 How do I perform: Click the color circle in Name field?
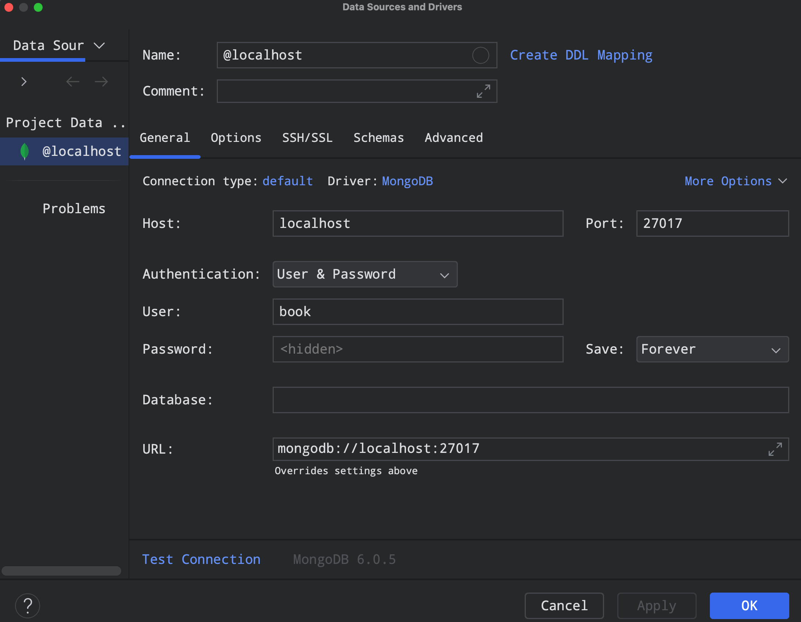coord(480,56)
